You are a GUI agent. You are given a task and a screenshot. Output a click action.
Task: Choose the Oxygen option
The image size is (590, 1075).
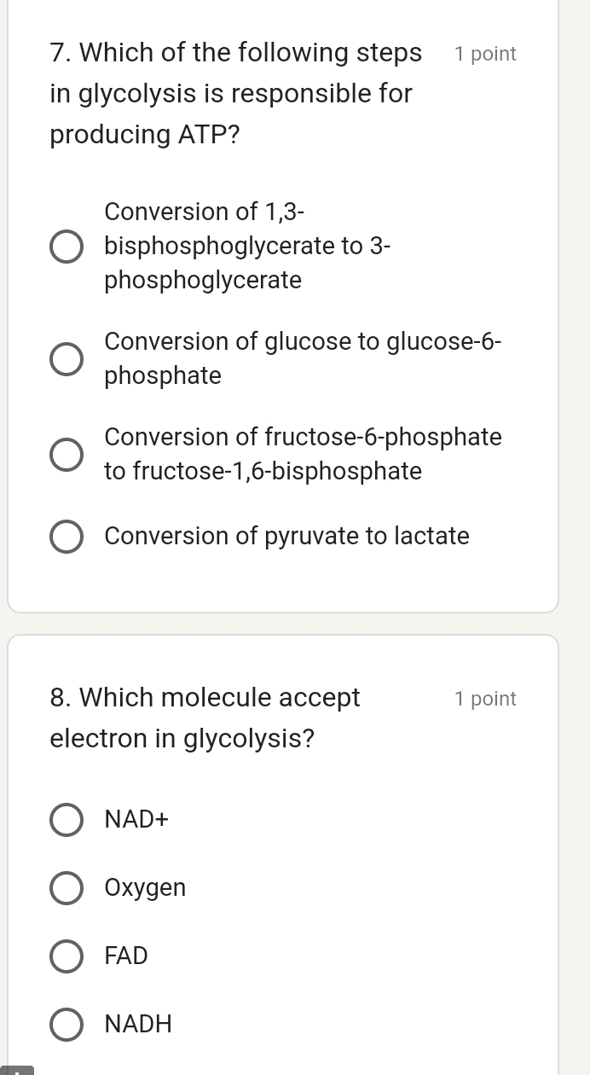67,887
